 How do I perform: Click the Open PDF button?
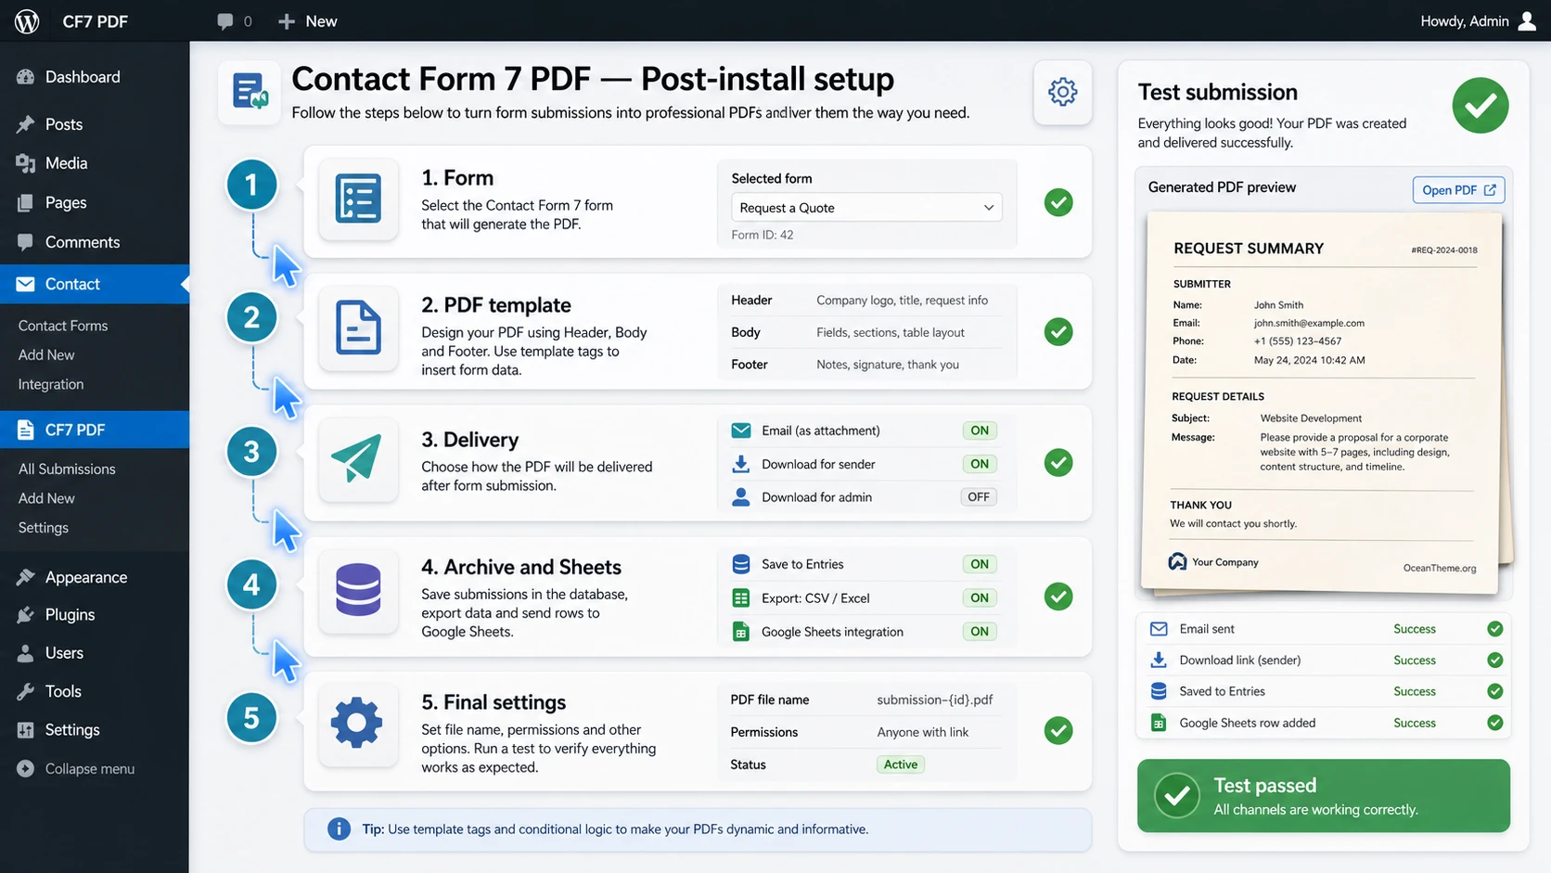1458,190
